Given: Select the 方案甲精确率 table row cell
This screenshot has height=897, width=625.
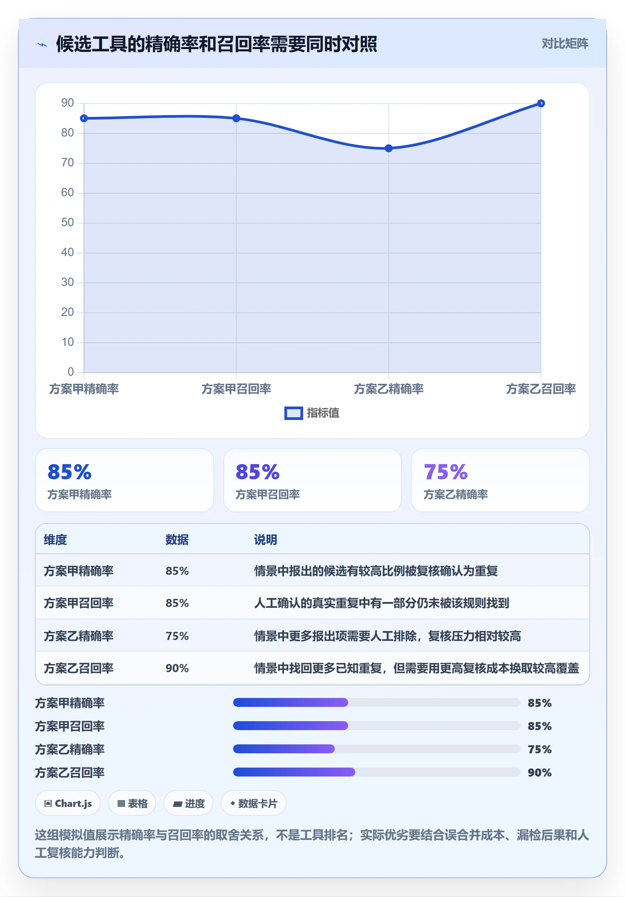Looking at the screenshot, I should pyautogui.click(x=79, y=571).
